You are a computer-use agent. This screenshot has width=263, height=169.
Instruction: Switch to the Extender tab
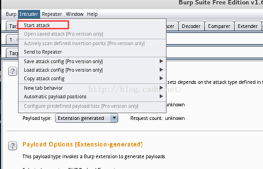[248, 26]
